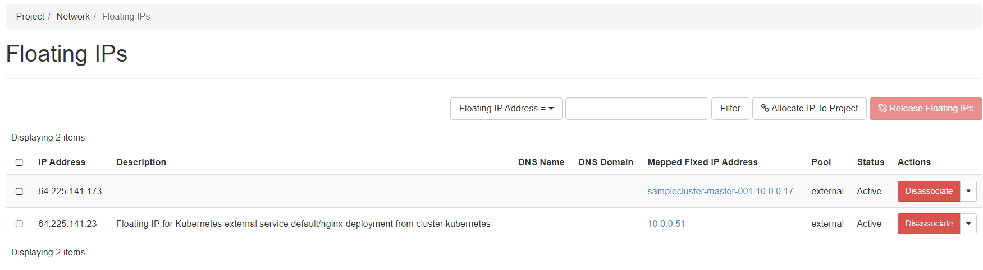Toggle the select-all checkbox in table header
The image size is (983, 270).
tap(19, 162)
